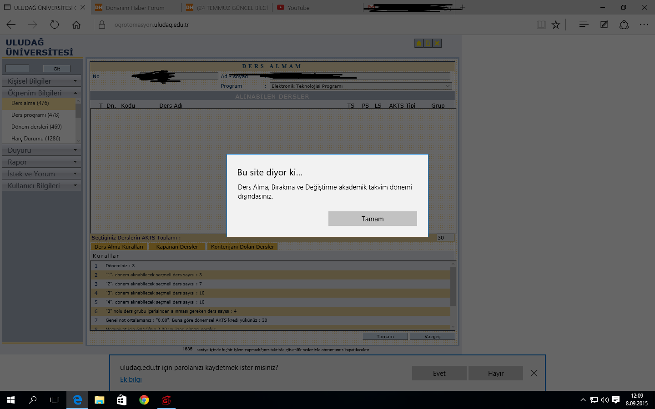Click the rule row 'Döneminiz : 3'
This screenshot has width=655, height=409.
click(270, 266)
